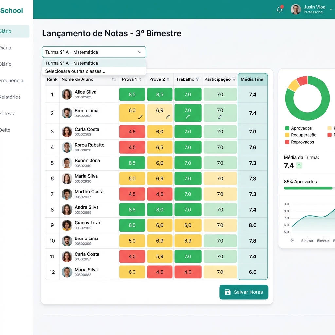Click the class average up-arrow icon
The width and height of the screenshot is (335, 335).
(299, 166)
